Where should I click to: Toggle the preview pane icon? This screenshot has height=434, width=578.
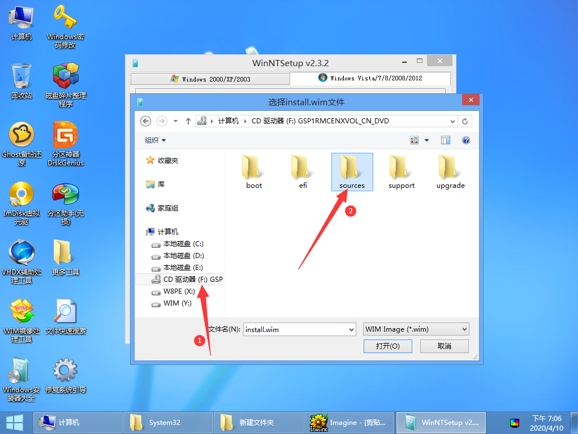click(446, 140)
